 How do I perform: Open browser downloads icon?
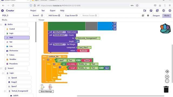[160, 5]
